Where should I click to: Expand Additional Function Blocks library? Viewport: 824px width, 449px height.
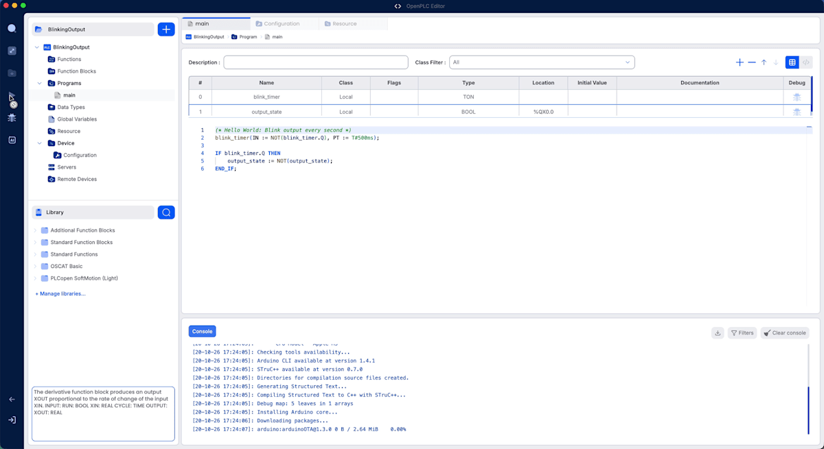36,230
